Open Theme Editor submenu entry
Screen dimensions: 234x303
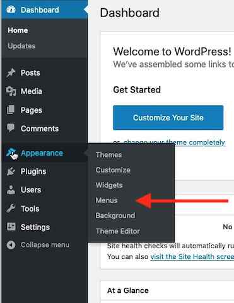(118, 231)
